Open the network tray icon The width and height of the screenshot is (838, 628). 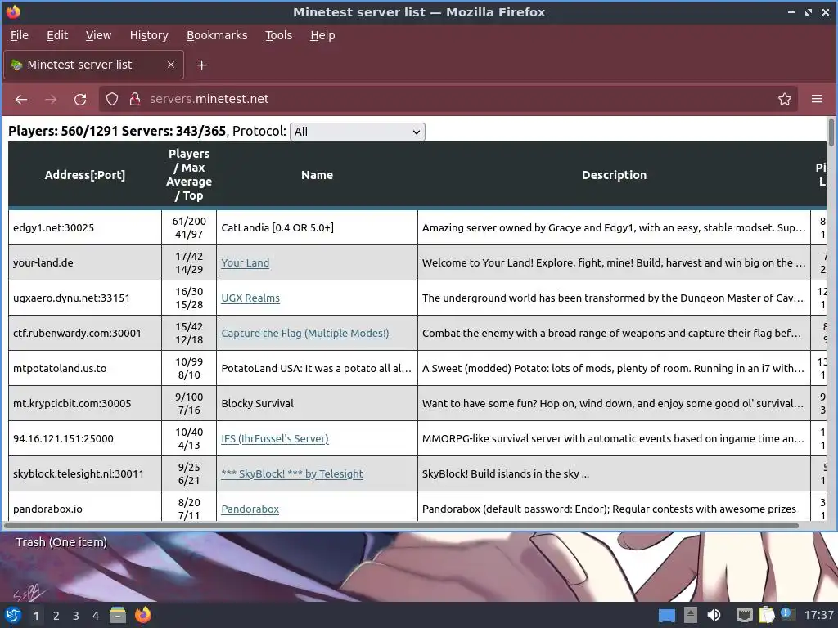(x=744, y=615)
